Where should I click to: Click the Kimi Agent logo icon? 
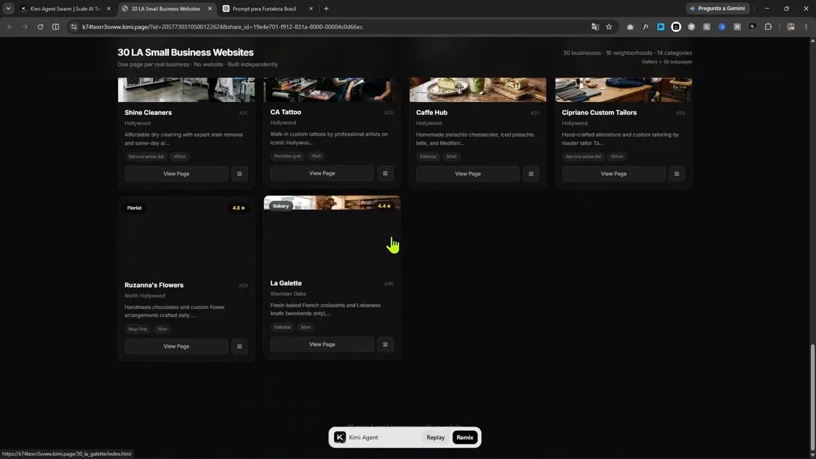(340, 437)
